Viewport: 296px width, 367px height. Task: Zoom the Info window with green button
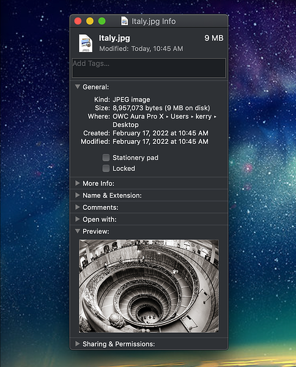coord(102,21)
